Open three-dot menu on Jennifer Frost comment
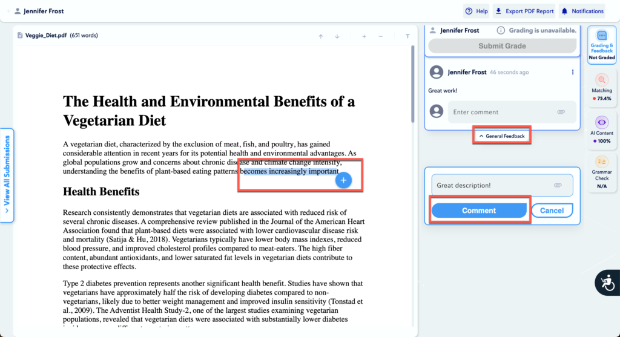 click(572, 73)
